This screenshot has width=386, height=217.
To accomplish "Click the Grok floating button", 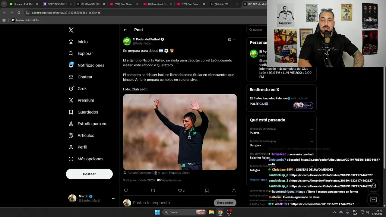I will pos(373,186).
